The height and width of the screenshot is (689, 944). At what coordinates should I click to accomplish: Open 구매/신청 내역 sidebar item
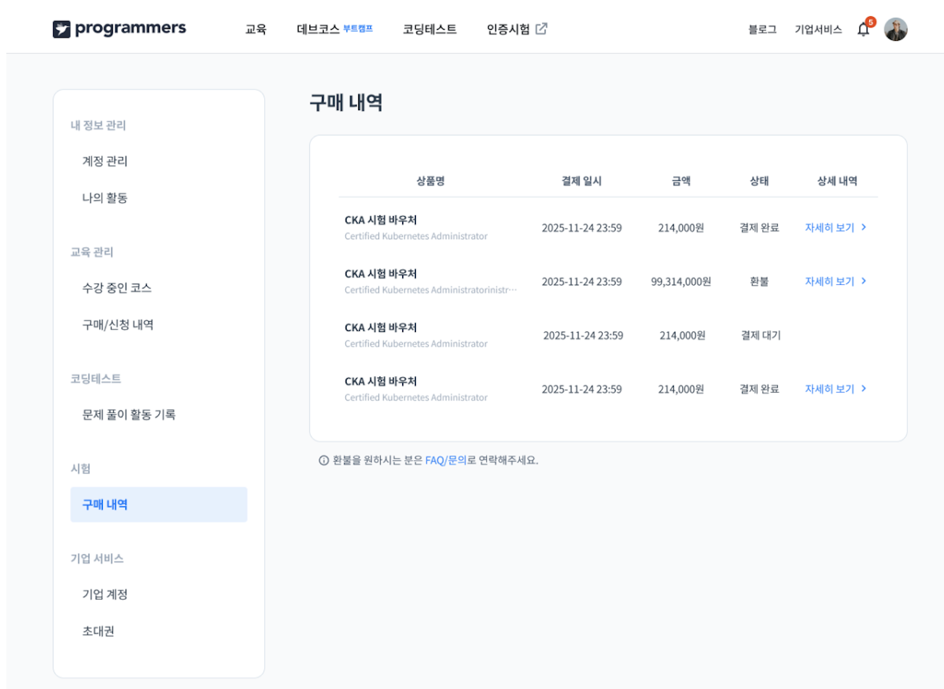tap(118, 325)
